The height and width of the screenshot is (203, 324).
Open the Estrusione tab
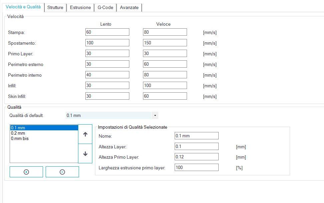(80, 7)
